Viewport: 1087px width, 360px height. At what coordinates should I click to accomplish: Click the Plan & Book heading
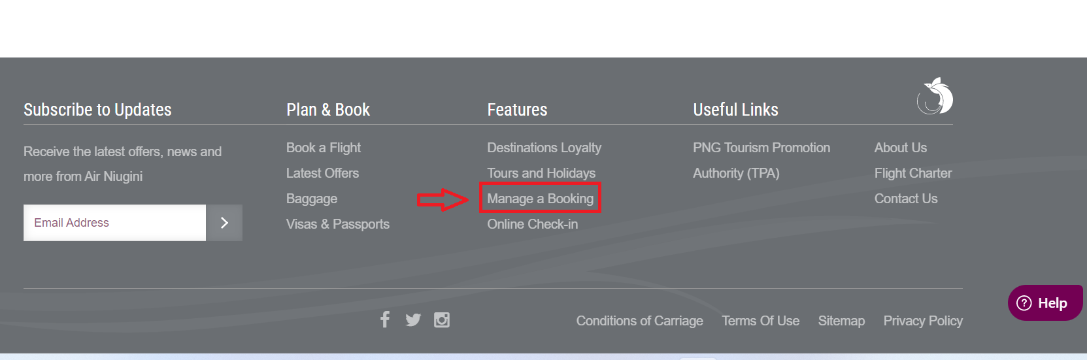point(328,110)
